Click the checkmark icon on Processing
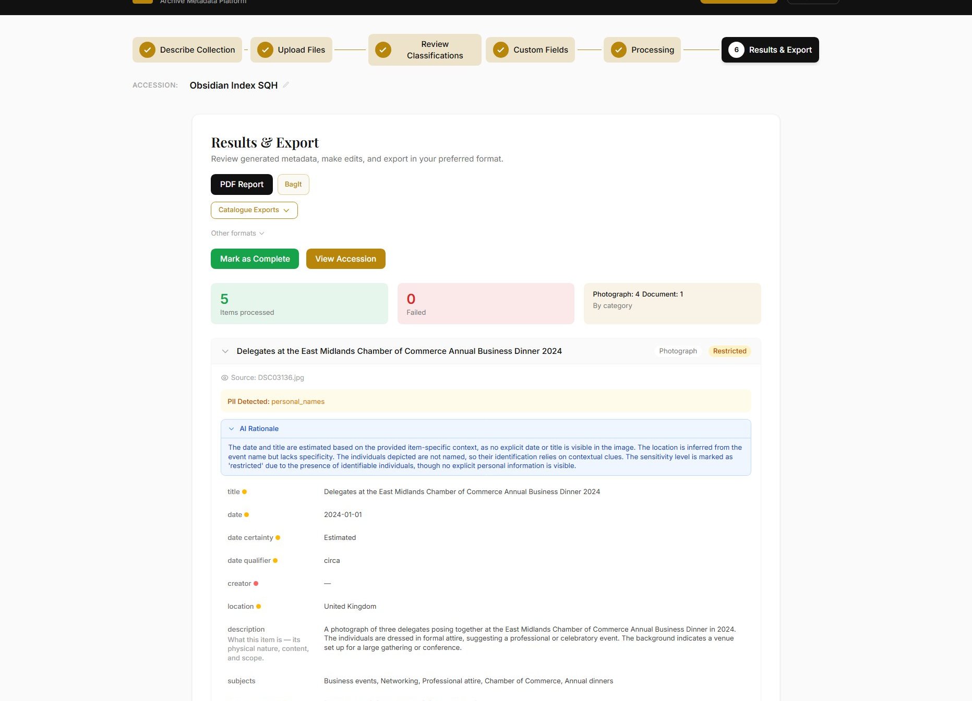This screenshot has width=972, height=701. click(619, 50)
